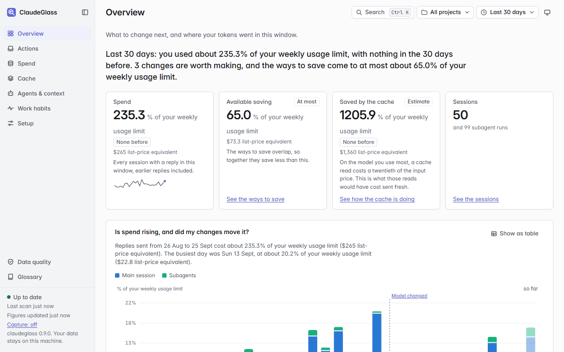Viewport: 564px width, 352px height.
Task: Click the clock icon in Last 30 days
Action: [484, 12]
